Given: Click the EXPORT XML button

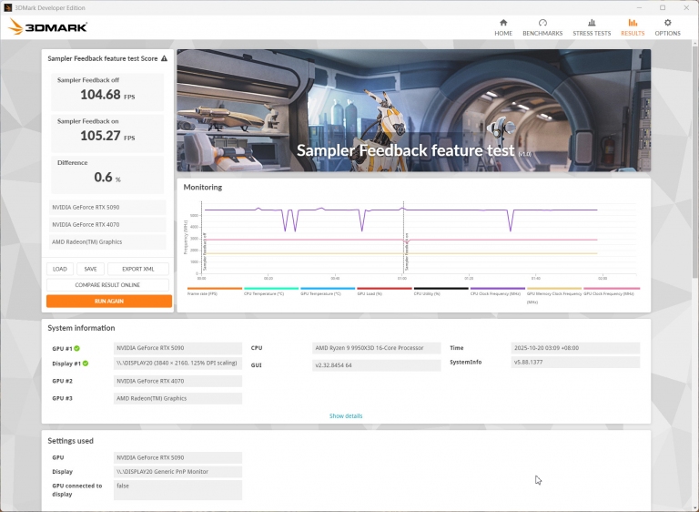Looking at the screenshot, I should [x=137, y=269].
